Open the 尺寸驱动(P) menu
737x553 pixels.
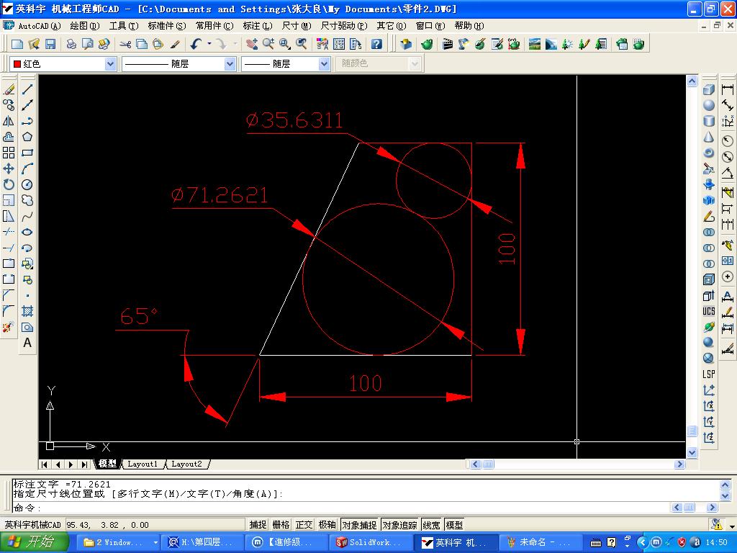click(343, 26)
